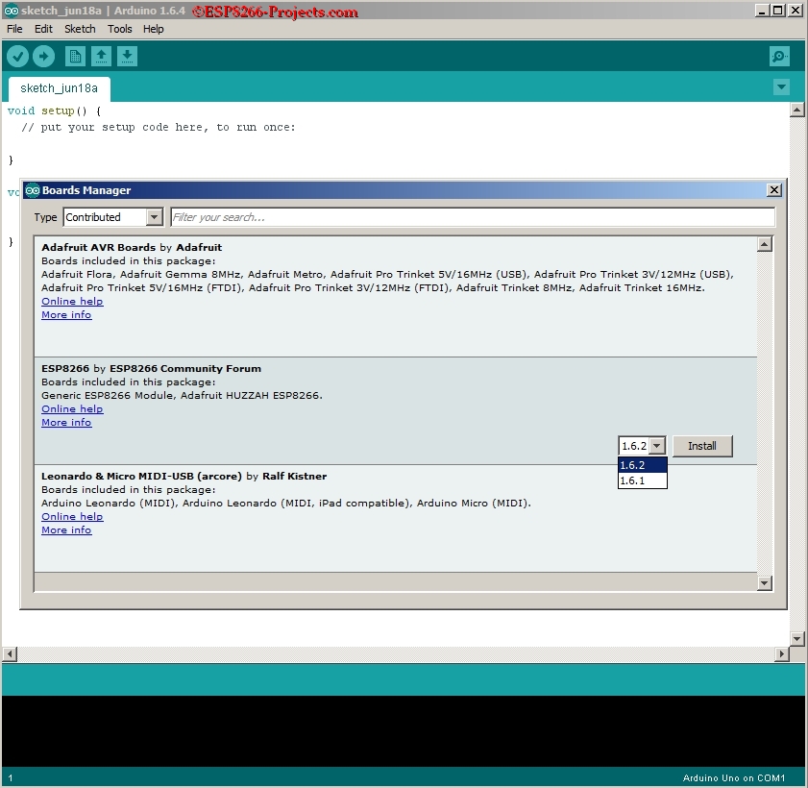Click the Arduino logo in the title bar

coord(10,10)
